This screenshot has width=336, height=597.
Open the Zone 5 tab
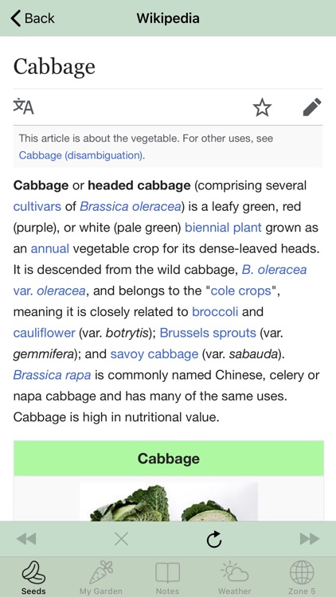[302, 577]
